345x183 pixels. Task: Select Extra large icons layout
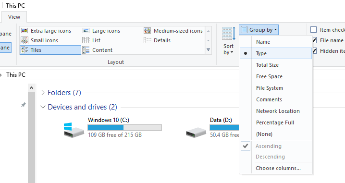tap(46, 31)
